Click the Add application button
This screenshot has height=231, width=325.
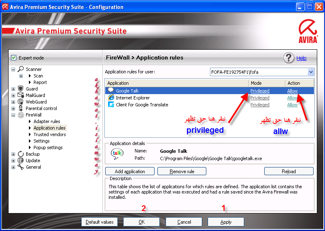tap(130, 172)
